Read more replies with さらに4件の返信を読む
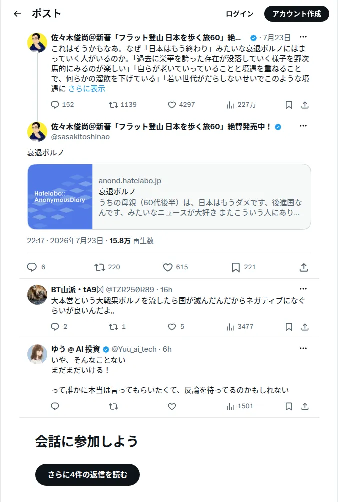 tap(87, 475)
